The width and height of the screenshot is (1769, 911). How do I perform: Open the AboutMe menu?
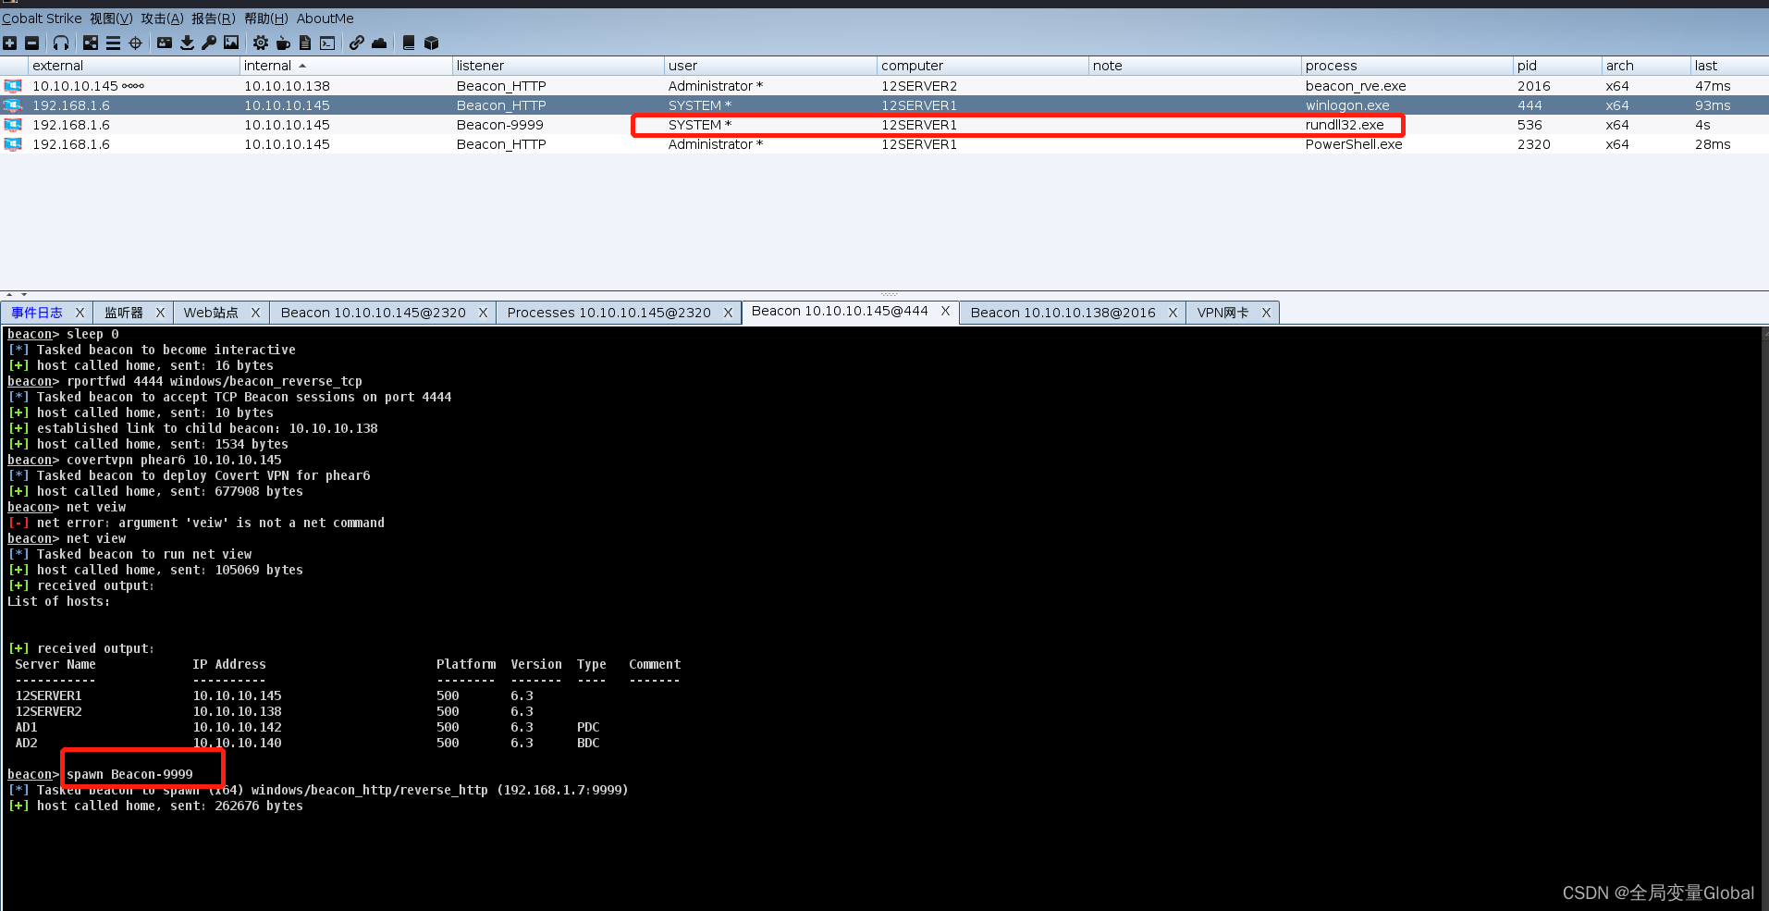(325, 18)
